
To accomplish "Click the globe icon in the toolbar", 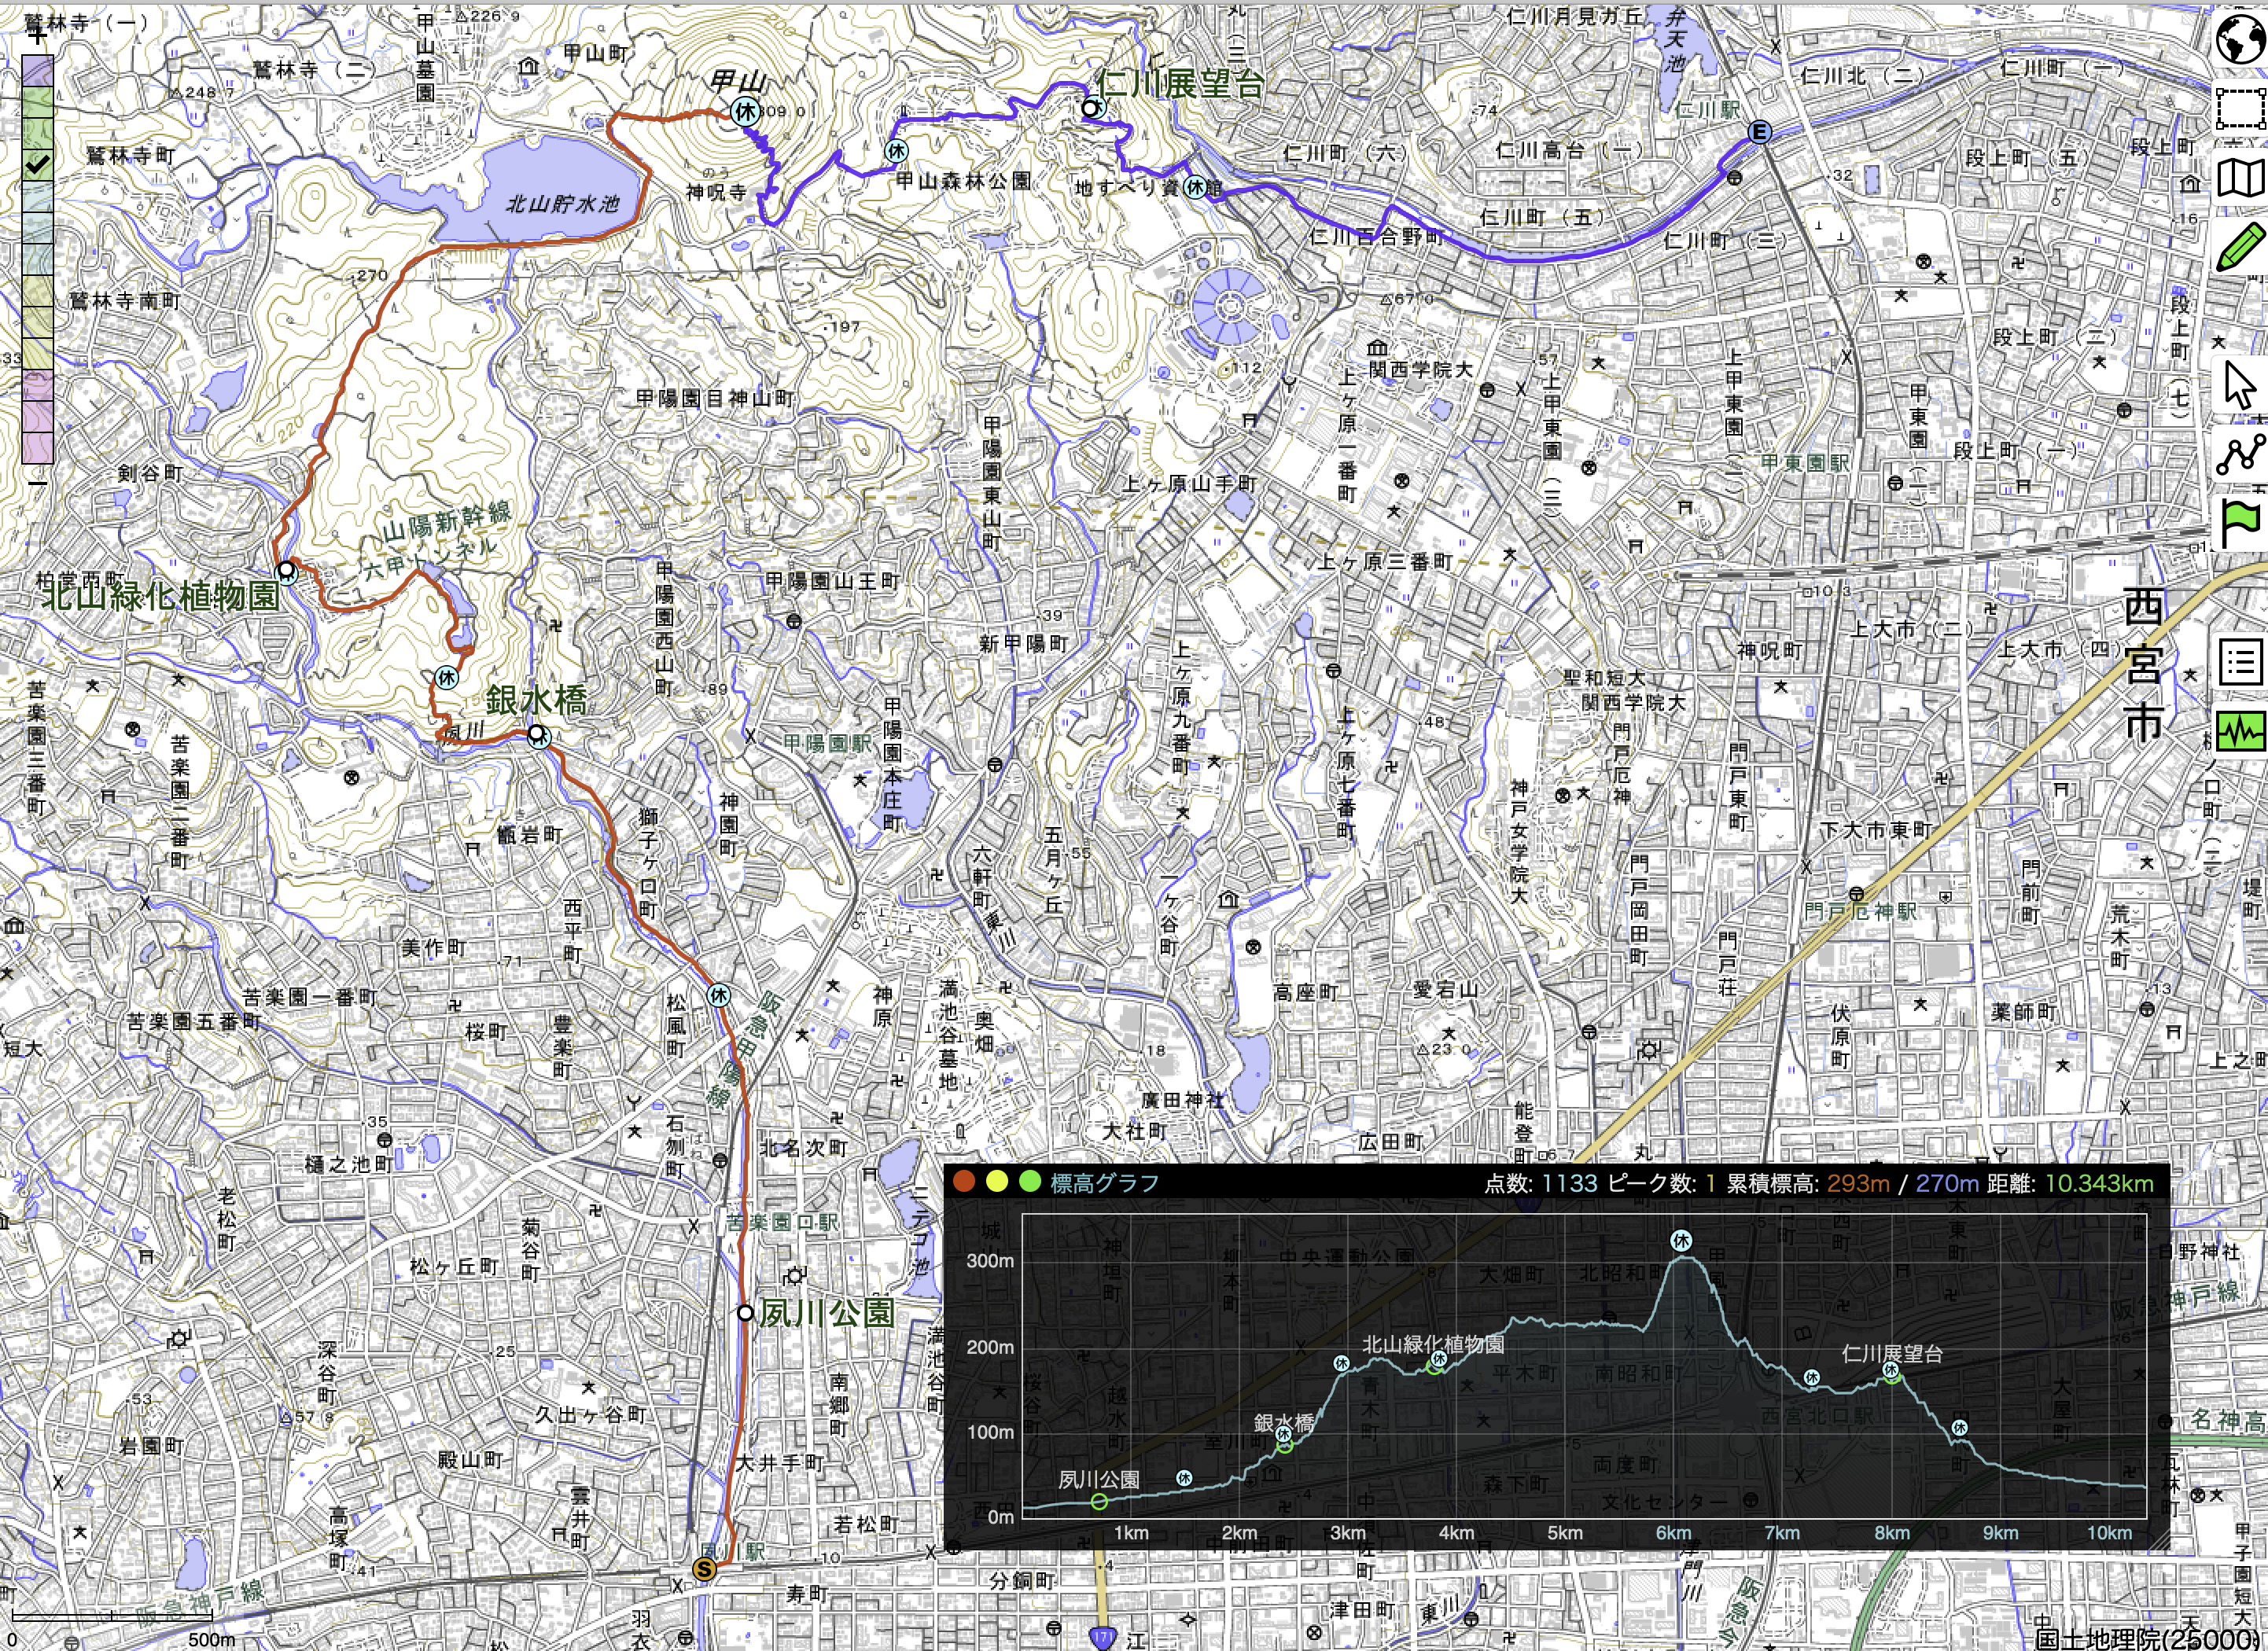I will (x=2241, y=40).
